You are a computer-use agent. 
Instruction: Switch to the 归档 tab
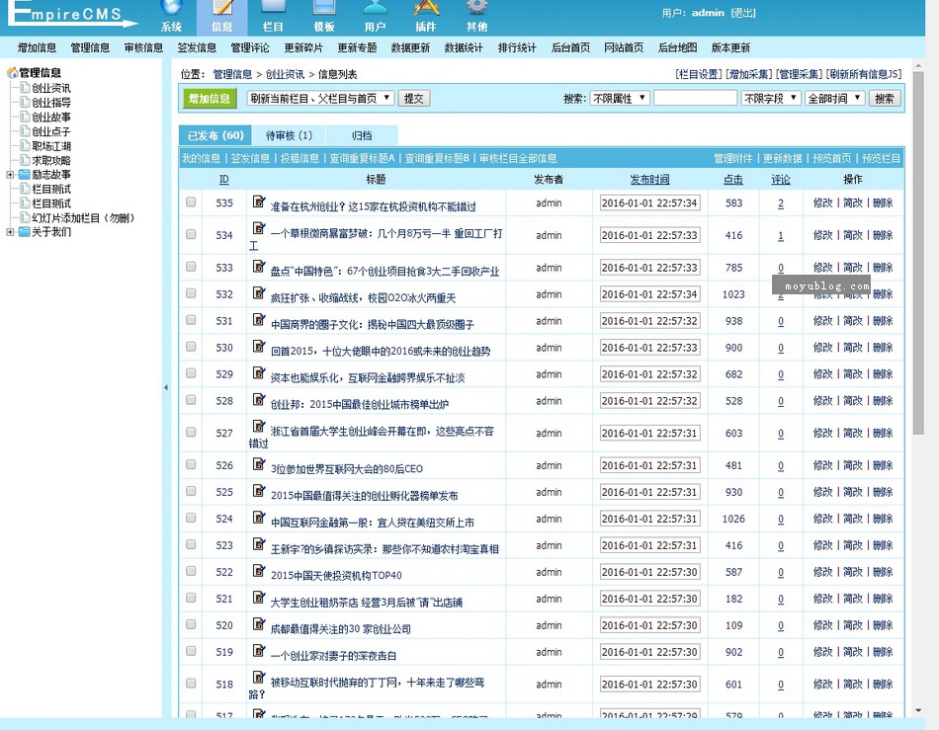coord(362,135)
